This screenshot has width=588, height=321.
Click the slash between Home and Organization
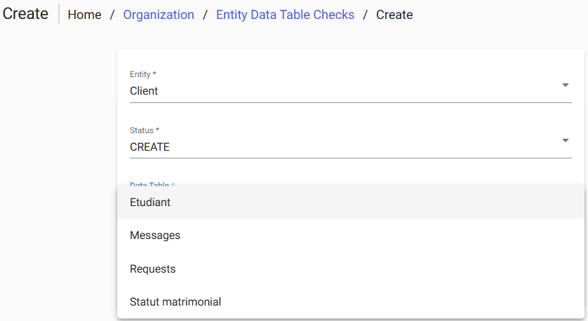[112, 15]
